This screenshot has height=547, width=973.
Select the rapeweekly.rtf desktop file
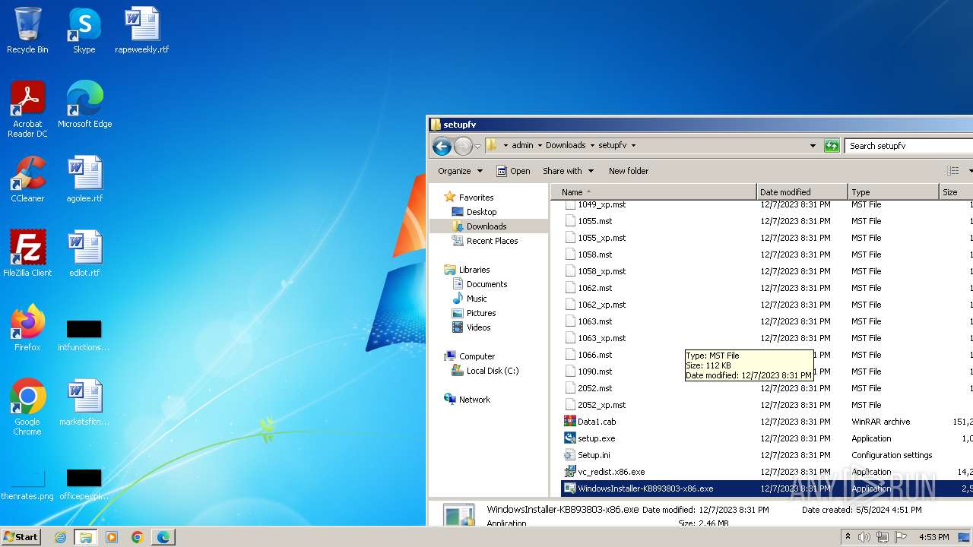[141, 30]
